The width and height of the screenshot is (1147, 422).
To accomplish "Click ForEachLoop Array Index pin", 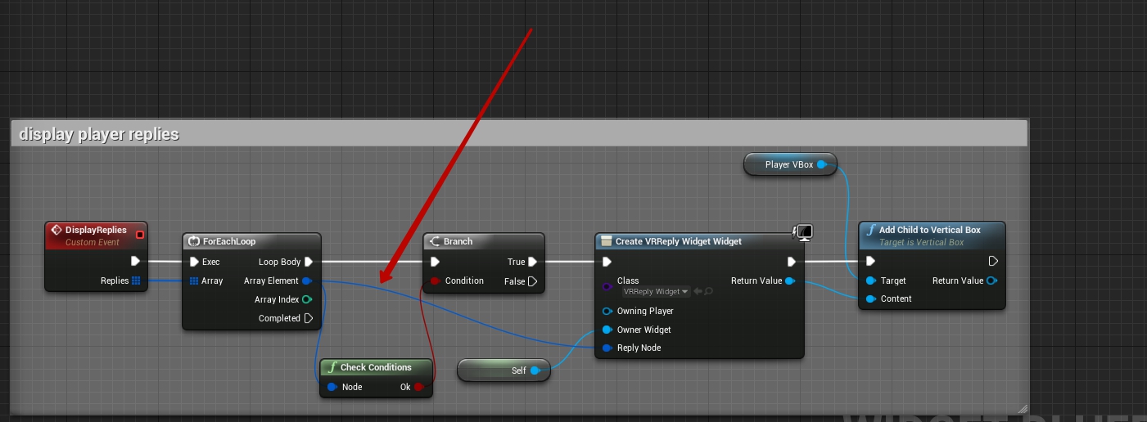I will [x=307, y=299].
